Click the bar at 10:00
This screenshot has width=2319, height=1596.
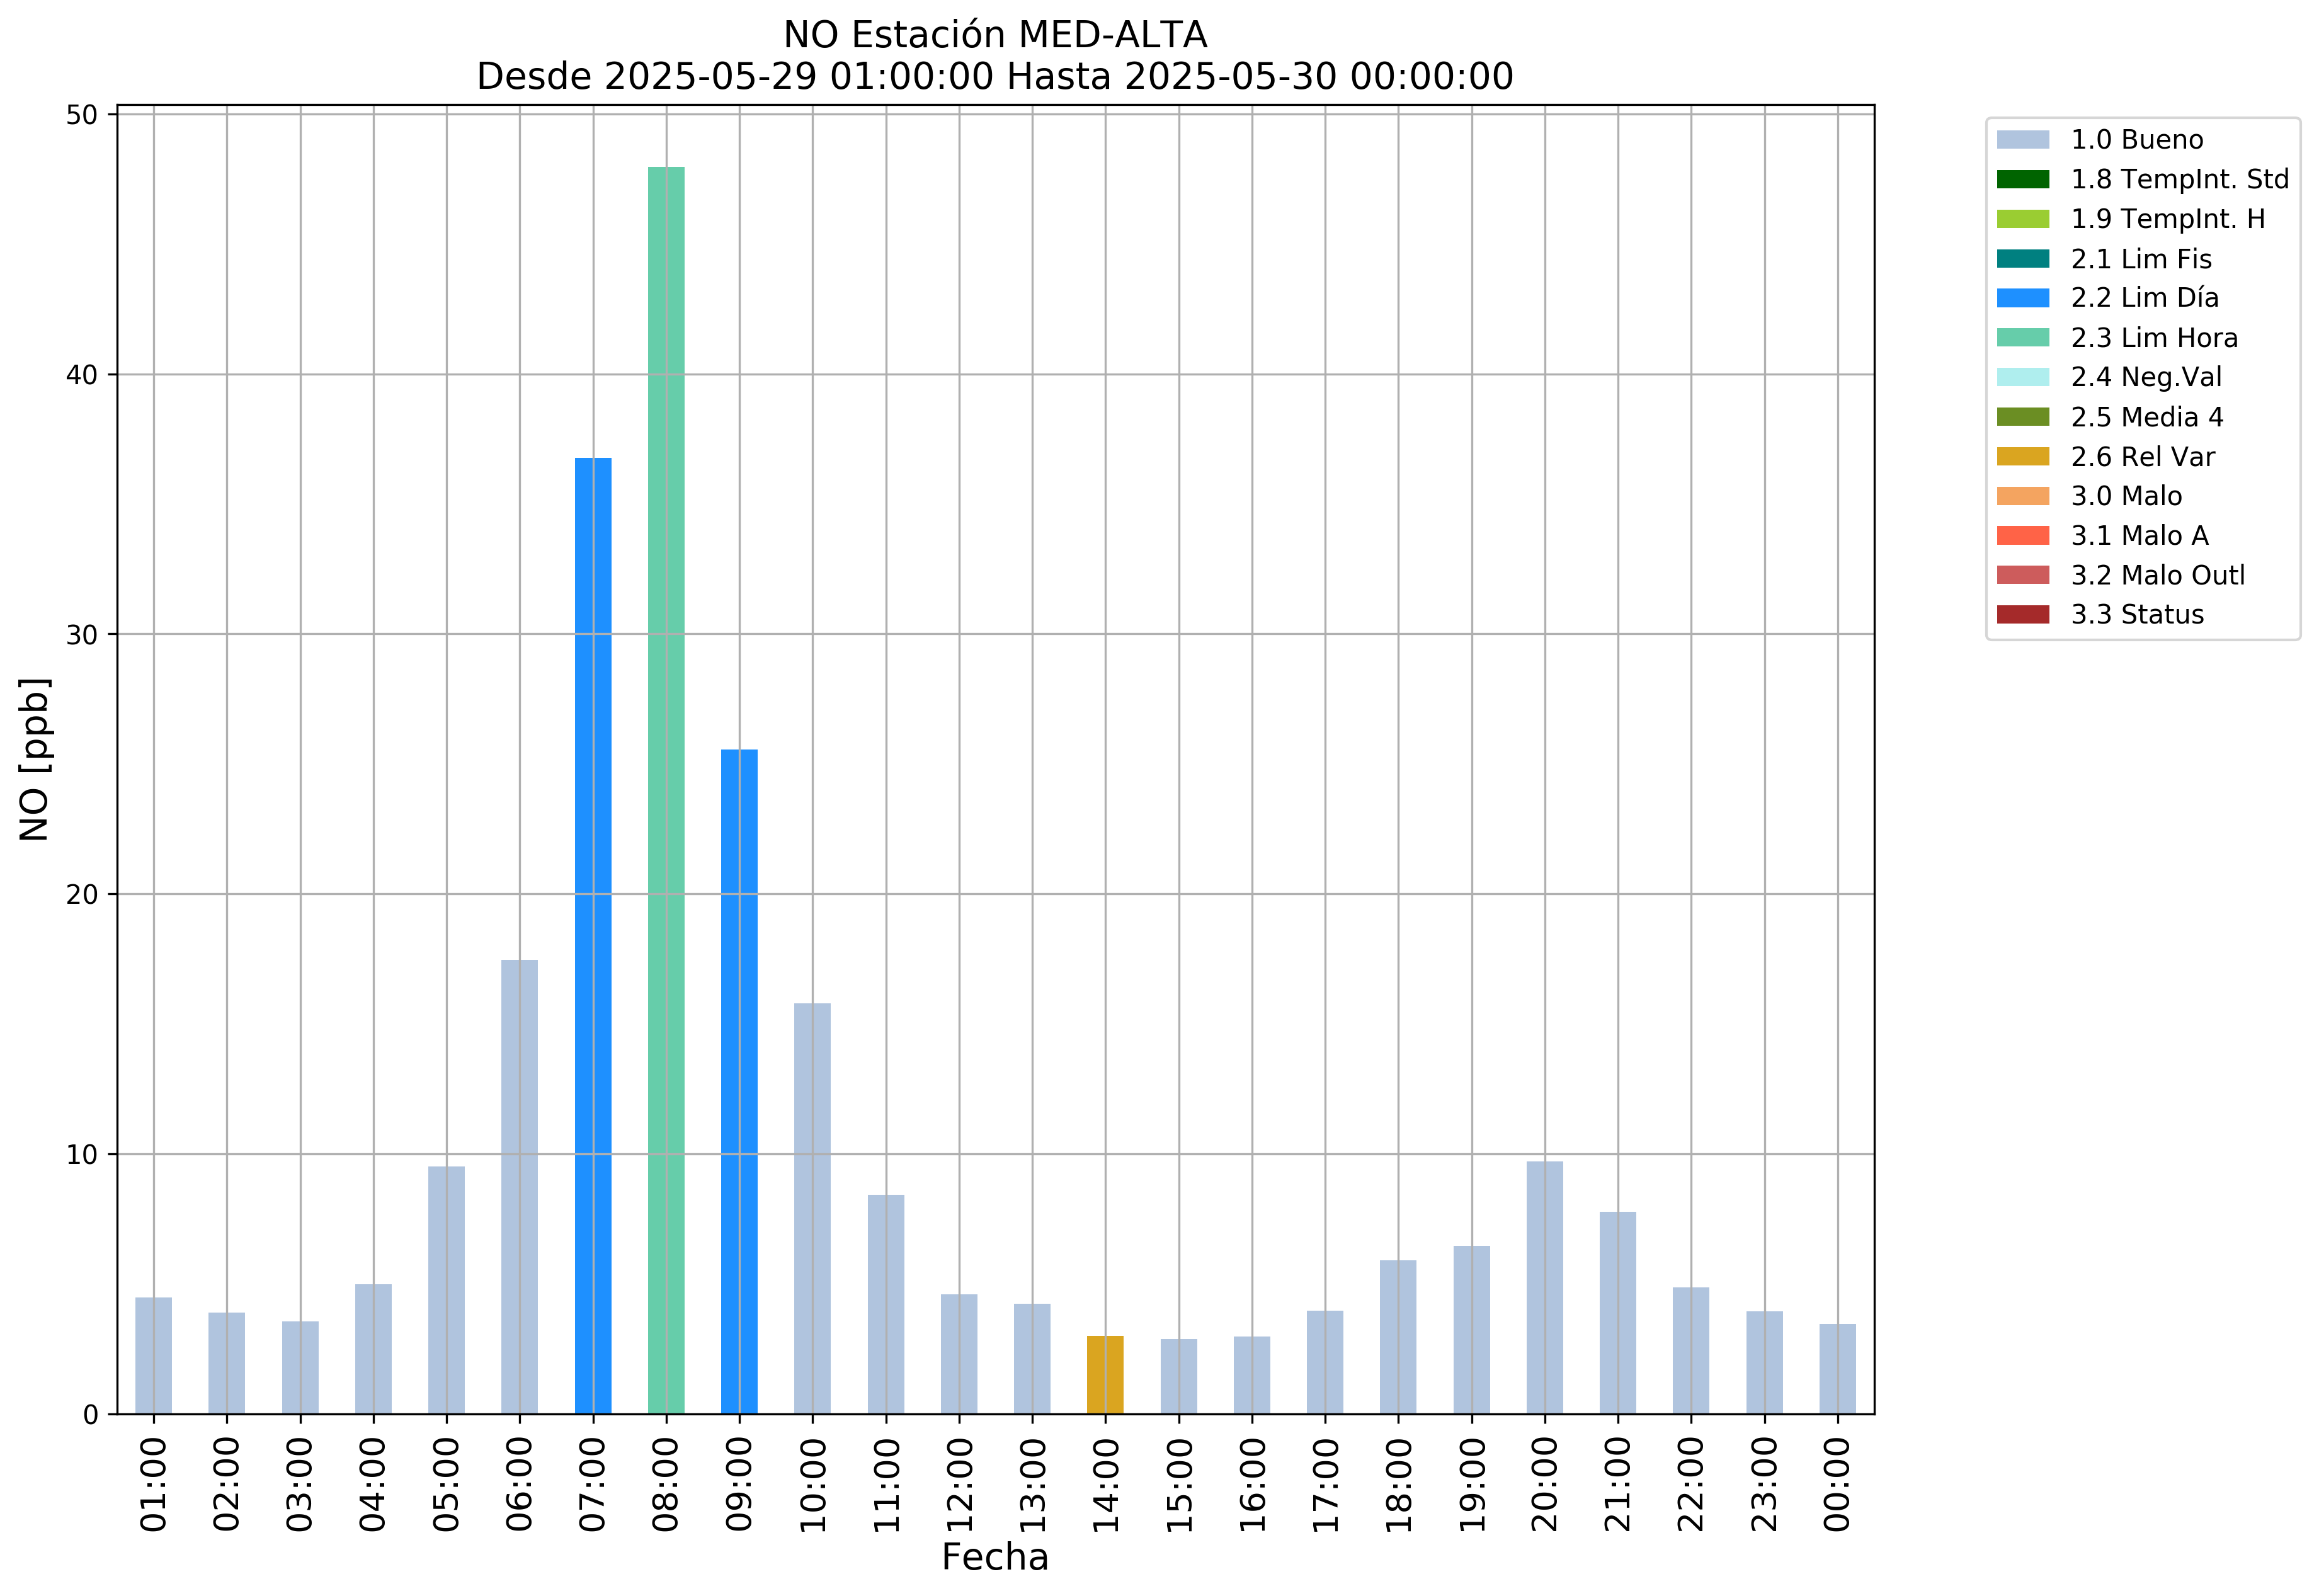tap(812, 1209)
